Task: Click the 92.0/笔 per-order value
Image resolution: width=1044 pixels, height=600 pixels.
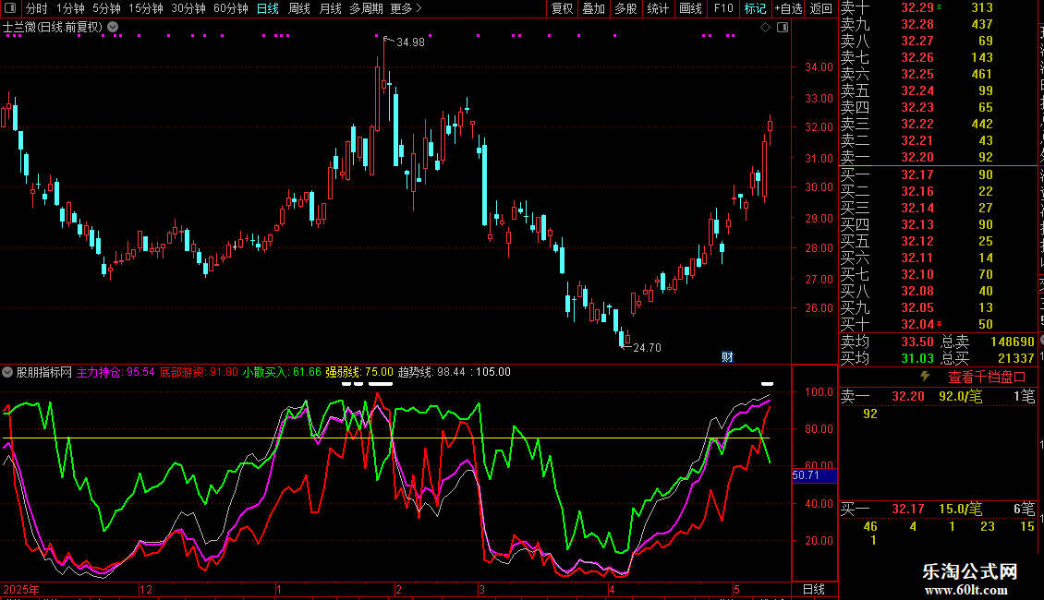Action: pos(961,396)
